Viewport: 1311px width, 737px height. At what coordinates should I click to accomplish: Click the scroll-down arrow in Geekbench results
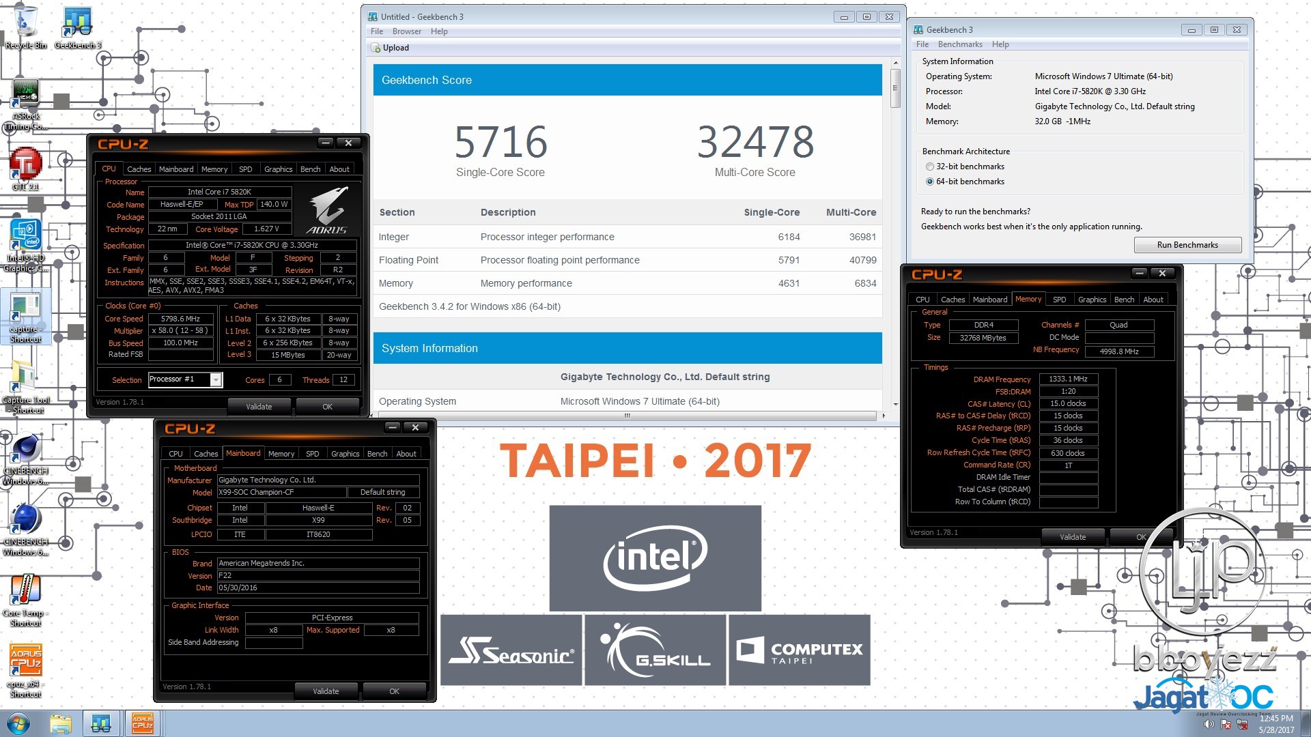[x=895, y=404]
